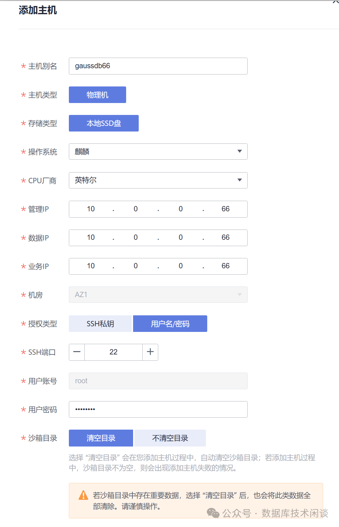Select SSH私钥 authorization type
The image size is (339, 527).
click(x=100, y=324)
